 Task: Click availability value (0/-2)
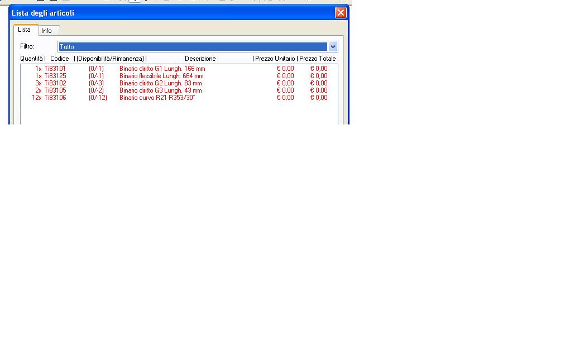96,90
